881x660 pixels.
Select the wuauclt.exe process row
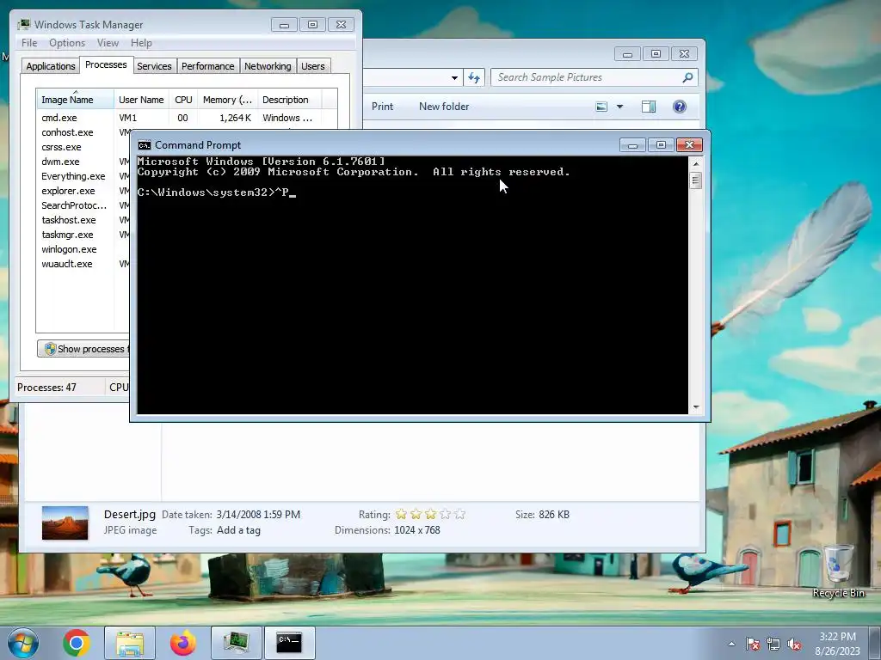click(83, 264)
